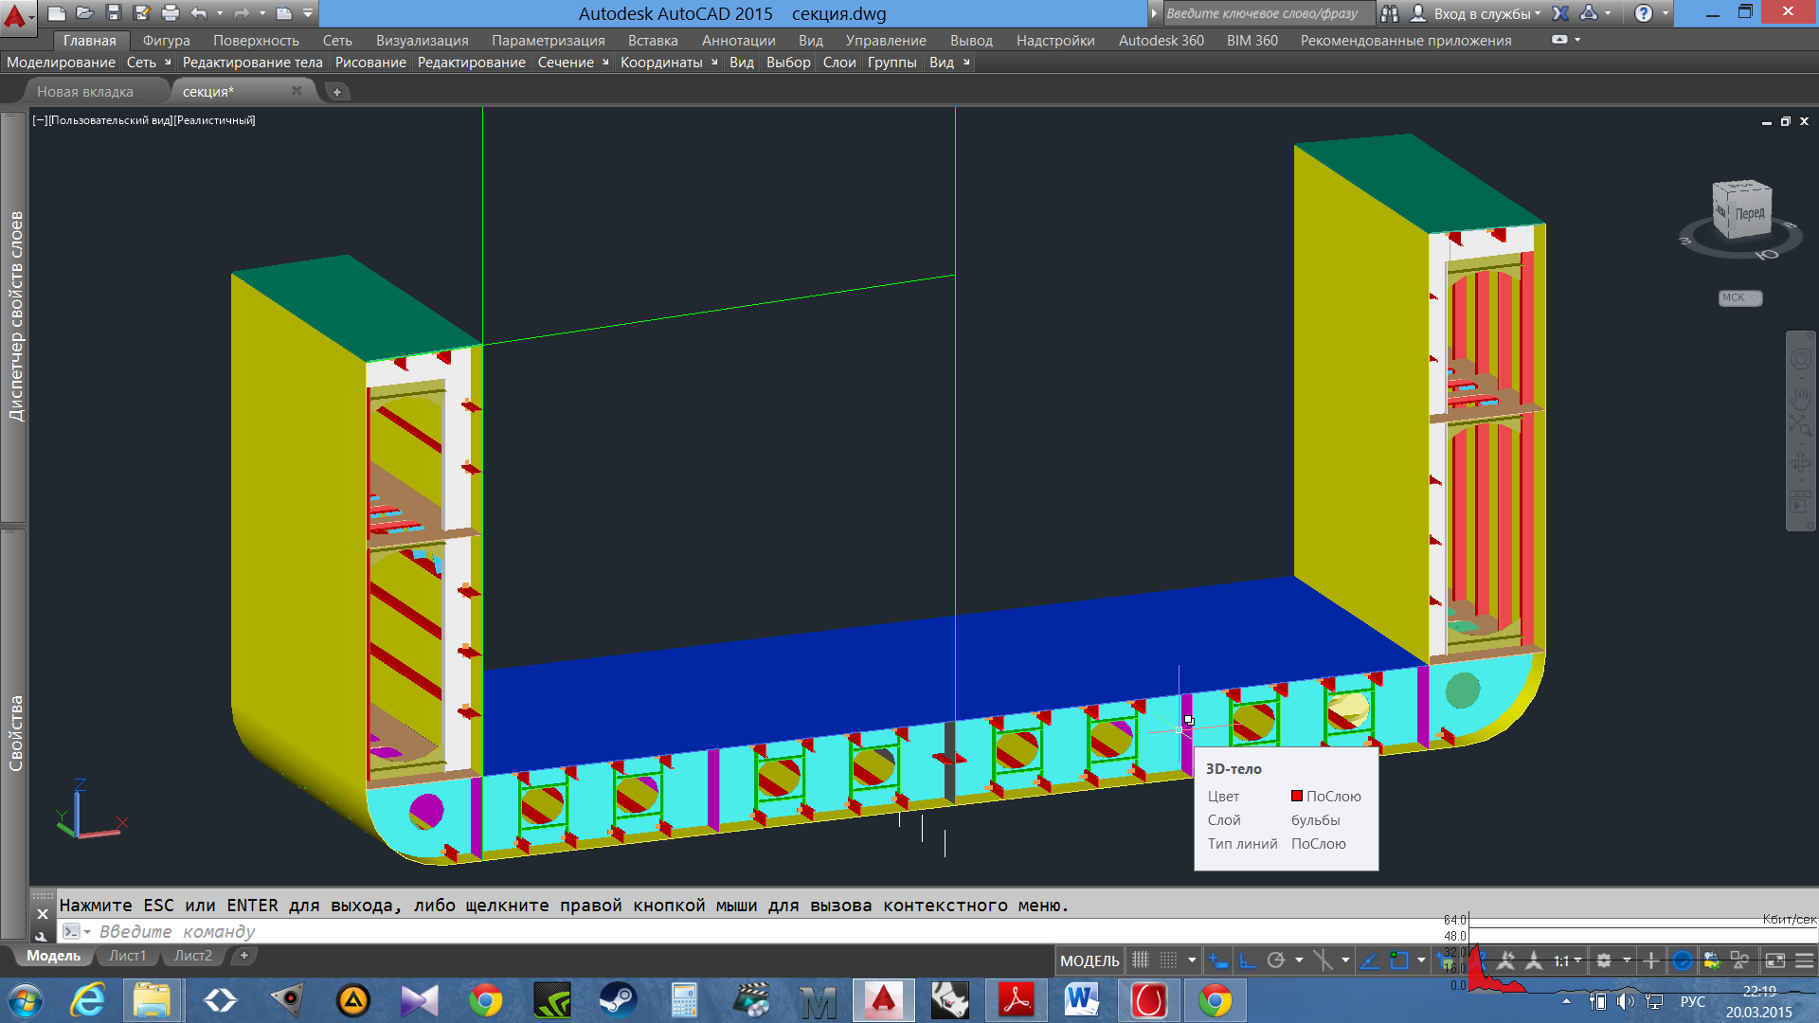Open polar tracking angle dropdown arrow

[x=1299, y=960]
